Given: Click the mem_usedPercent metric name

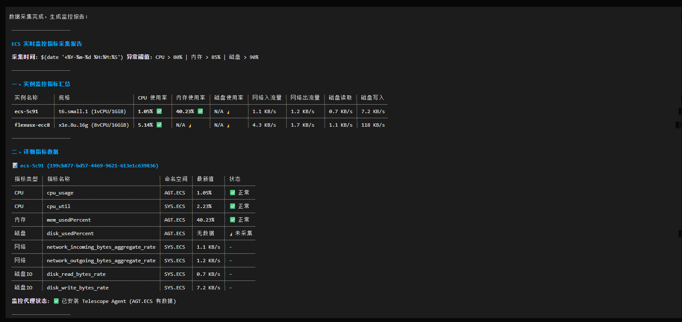Looking at the screenshot, I should (x=69, y=220).
